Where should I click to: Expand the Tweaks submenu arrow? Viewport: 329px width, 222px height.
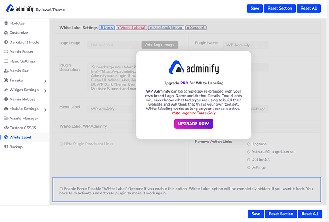[x=45, y=81]
